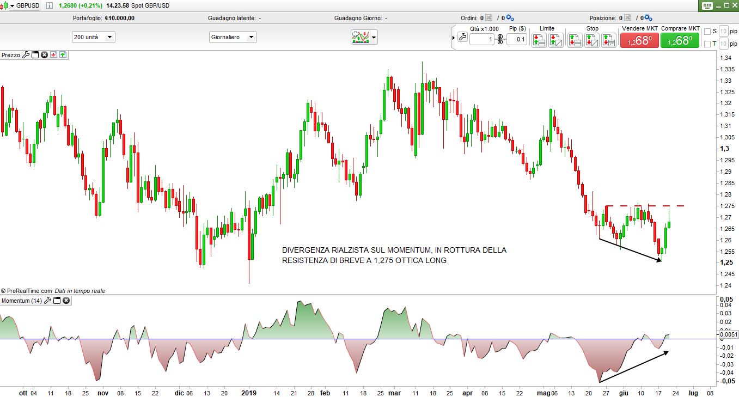This screenshot has width=739, height=397.
Task: Maximize the Momentum panel window icon
Action: [57, 301]
